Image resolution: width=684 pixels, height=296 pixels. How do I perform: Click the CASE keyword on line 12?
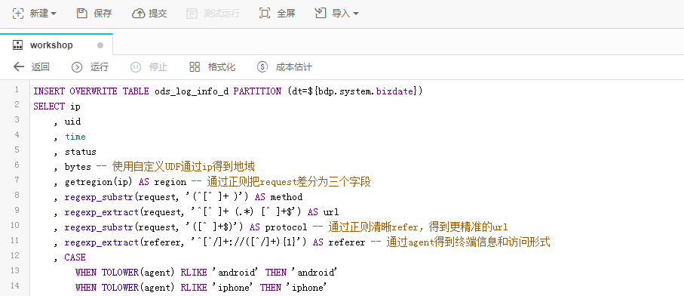coord(75,257)
